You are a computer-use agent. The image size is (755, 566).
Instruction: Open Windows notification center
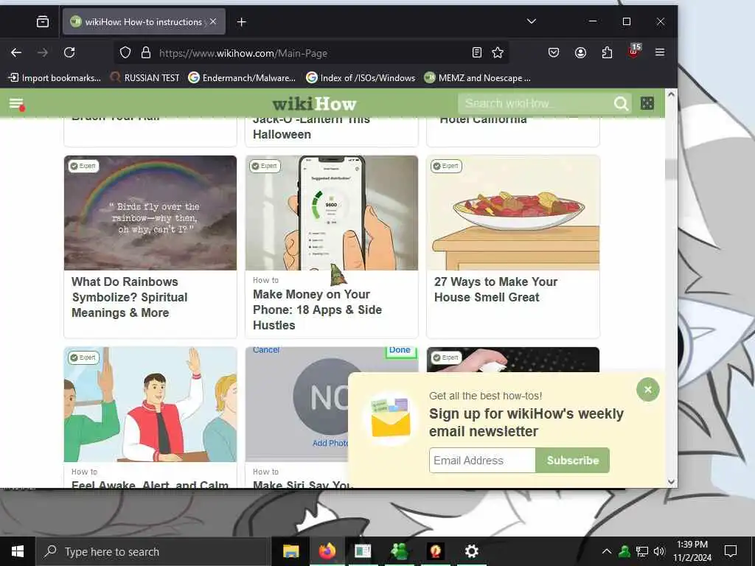tap(731, 551)
